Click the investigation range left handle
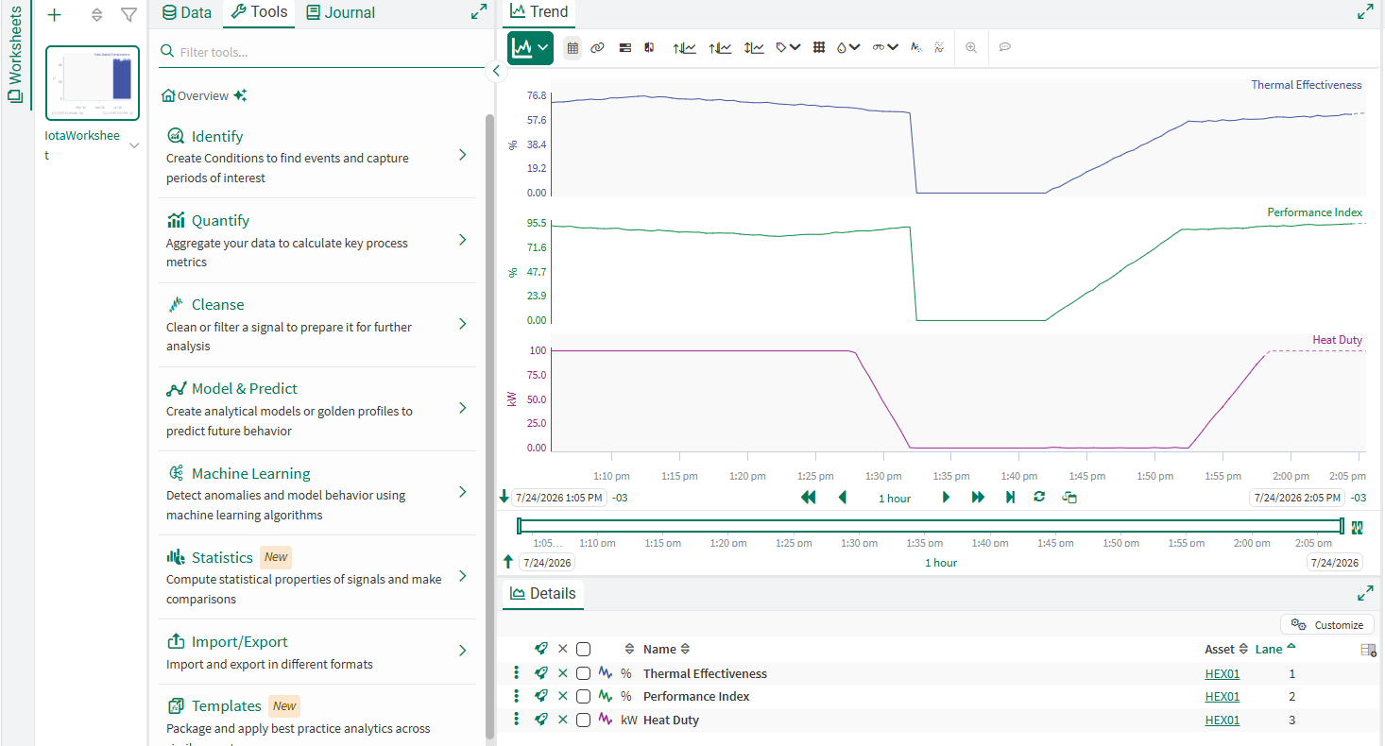The width and height of the screenshot is (1385, 746). pyautogui.click(x=520, y=526)
